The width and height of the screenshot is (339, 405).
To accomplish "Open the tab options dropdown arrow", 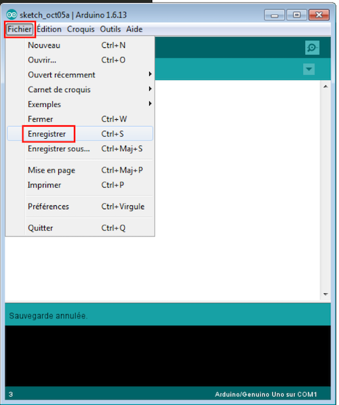I will 308,69.
